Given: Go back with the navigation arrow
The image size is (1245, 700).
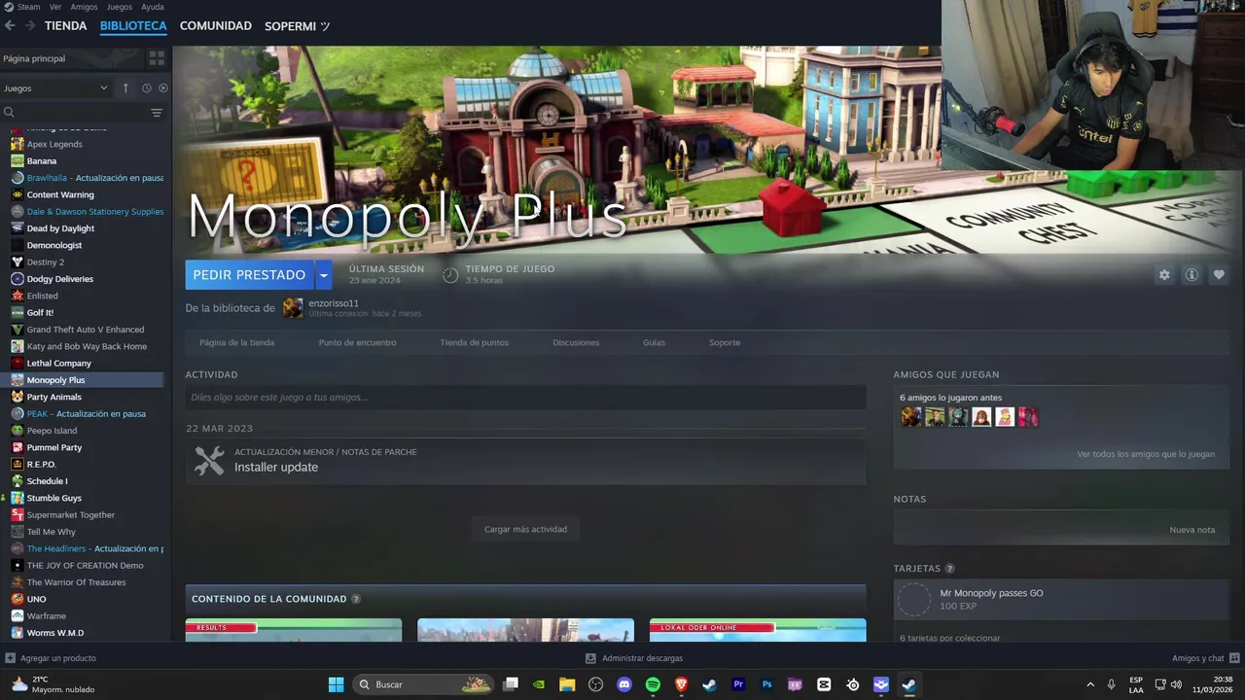Looking at the screenshot, I should [x=9, y=26].
